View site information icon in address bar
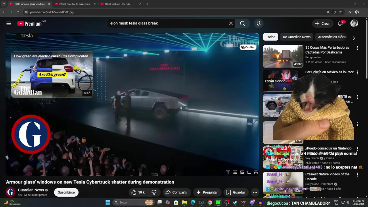This screenshot has width=368, height=207. click(26, 12)
